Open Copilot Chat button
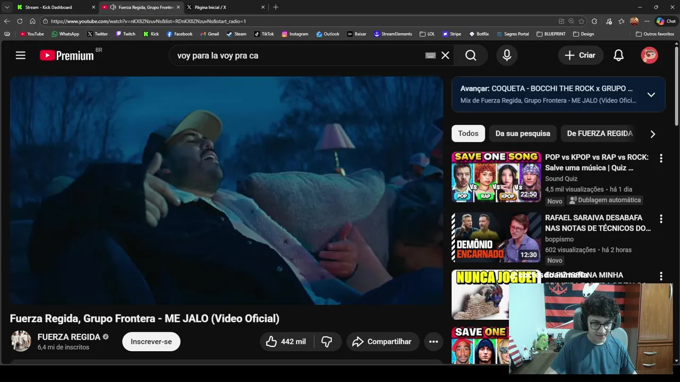Image resolution: width=680 pixels, height=382 pixels. tap(666, 21)
